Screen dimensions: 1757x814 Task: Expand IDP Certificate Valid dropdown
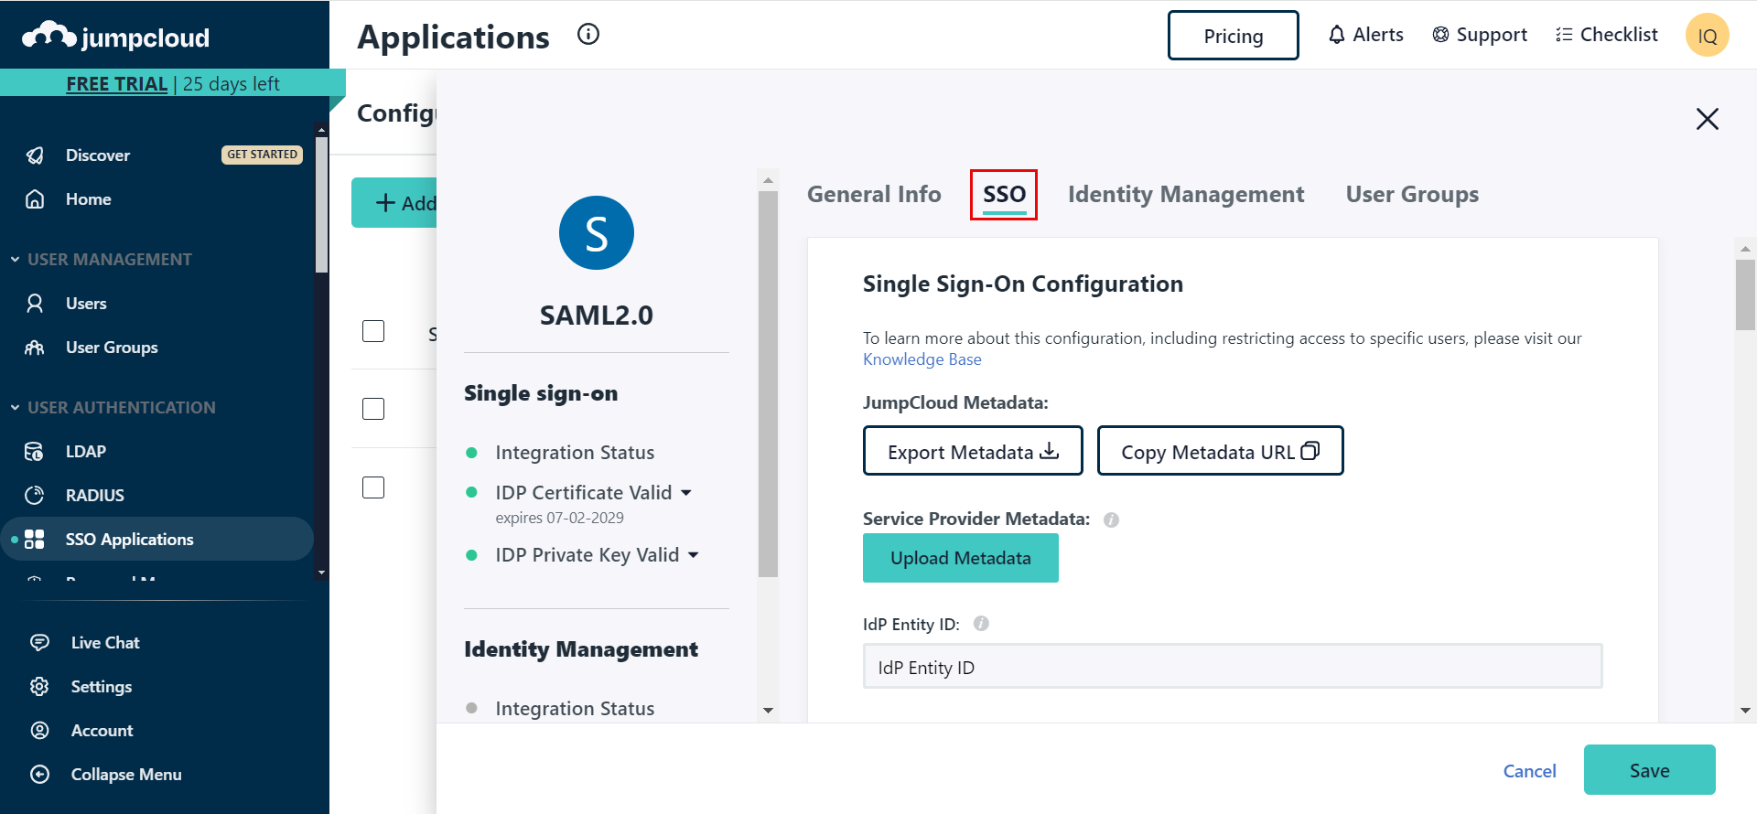[x=686, y=493]
